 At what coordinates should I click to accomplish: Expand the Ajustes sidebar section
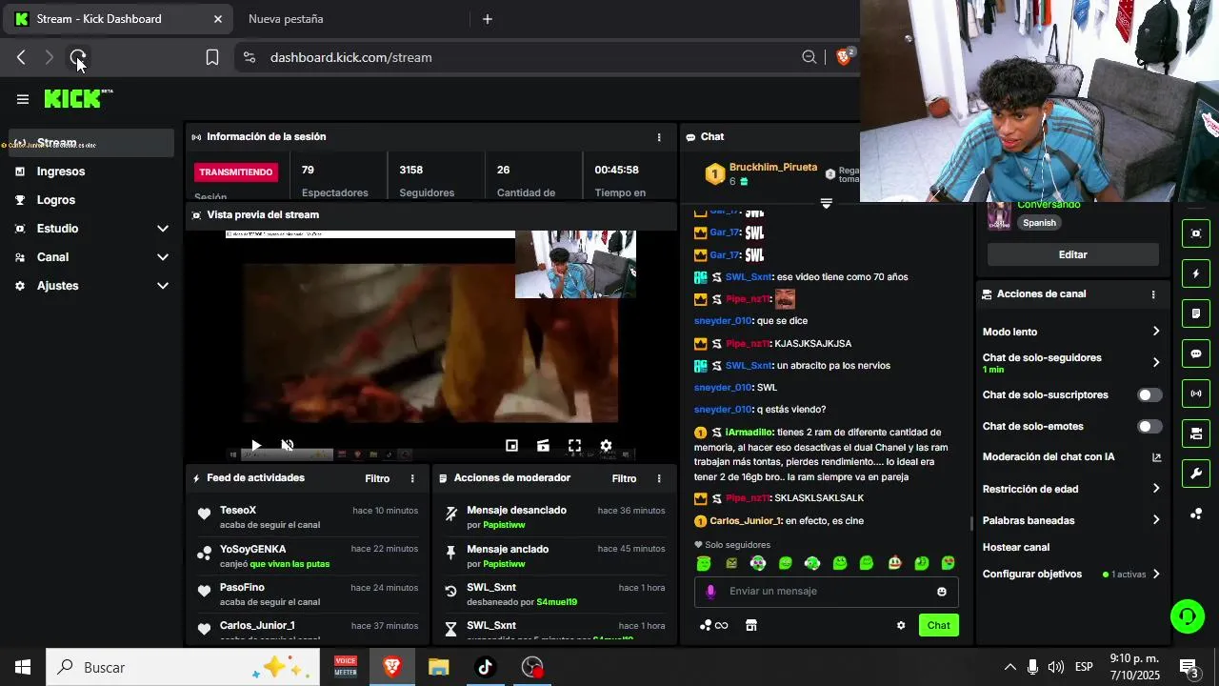point(92,286)
